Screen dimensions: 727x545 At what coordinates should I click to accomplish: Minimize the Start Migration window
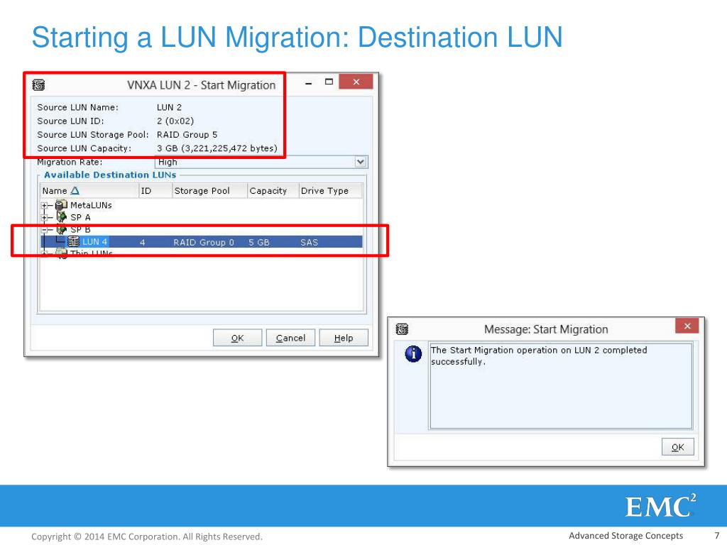(308, 83)
